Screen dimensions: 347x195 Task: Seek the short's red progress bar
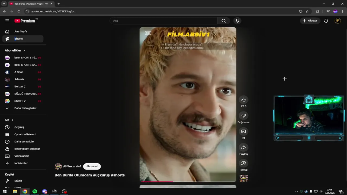tap(188, 181)
